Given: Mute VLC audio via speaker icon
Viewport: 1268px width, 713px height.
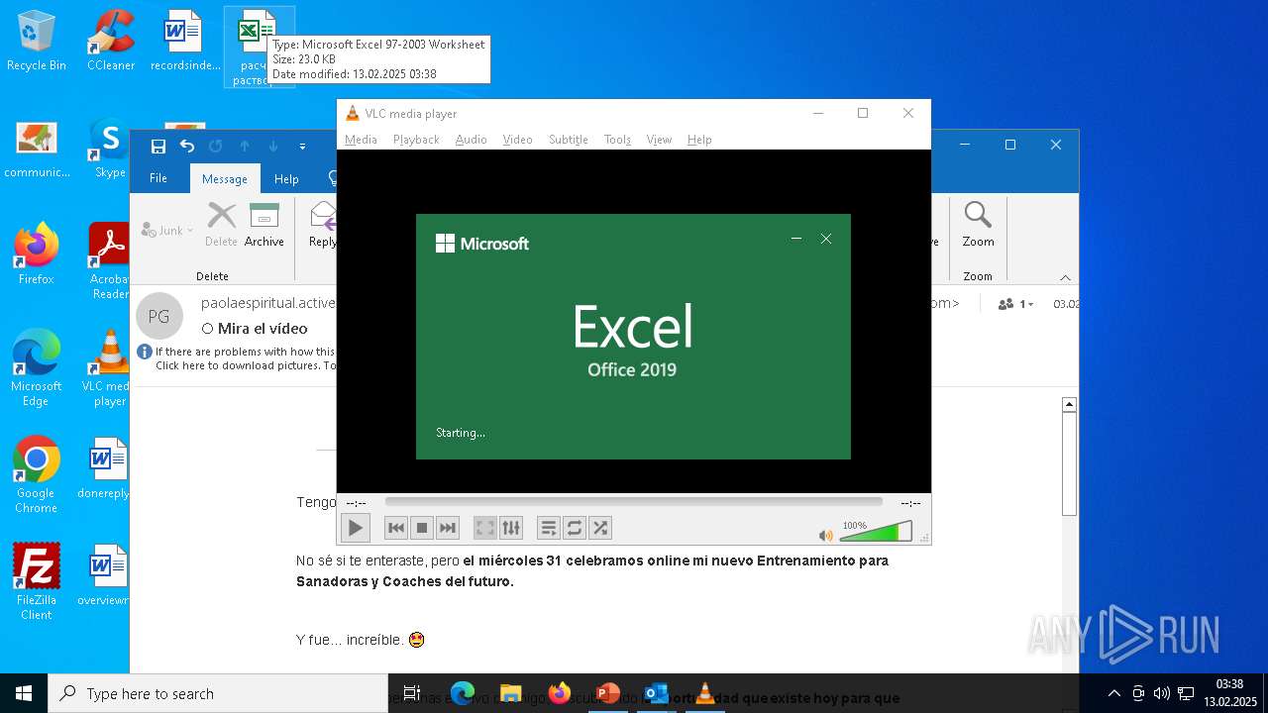Looking at the screenshot, I should [825, 535].
